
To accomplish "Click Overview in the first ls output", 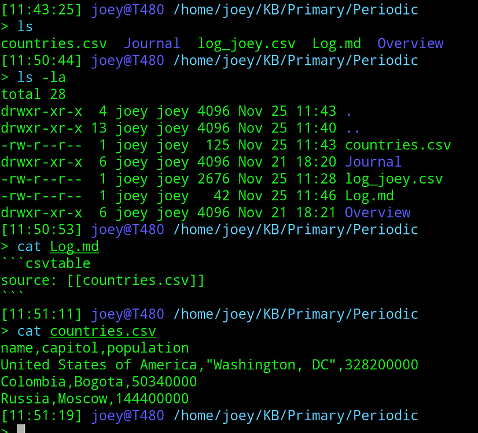I will [x=410, y=43].
